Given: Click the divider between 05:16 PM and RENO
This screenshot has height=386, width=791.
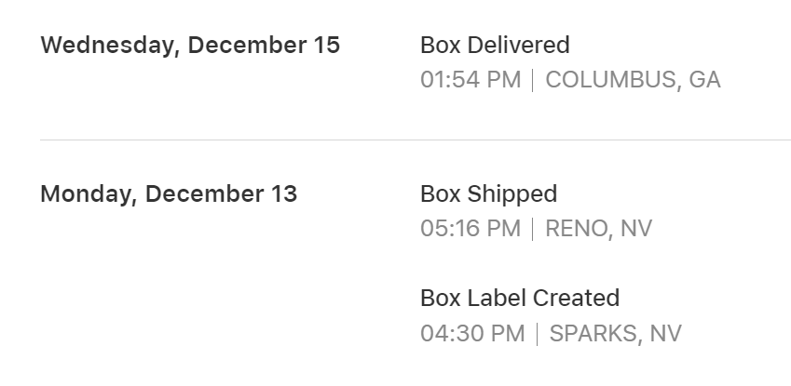Looking at the screenshot, I should tap(533, 229).
